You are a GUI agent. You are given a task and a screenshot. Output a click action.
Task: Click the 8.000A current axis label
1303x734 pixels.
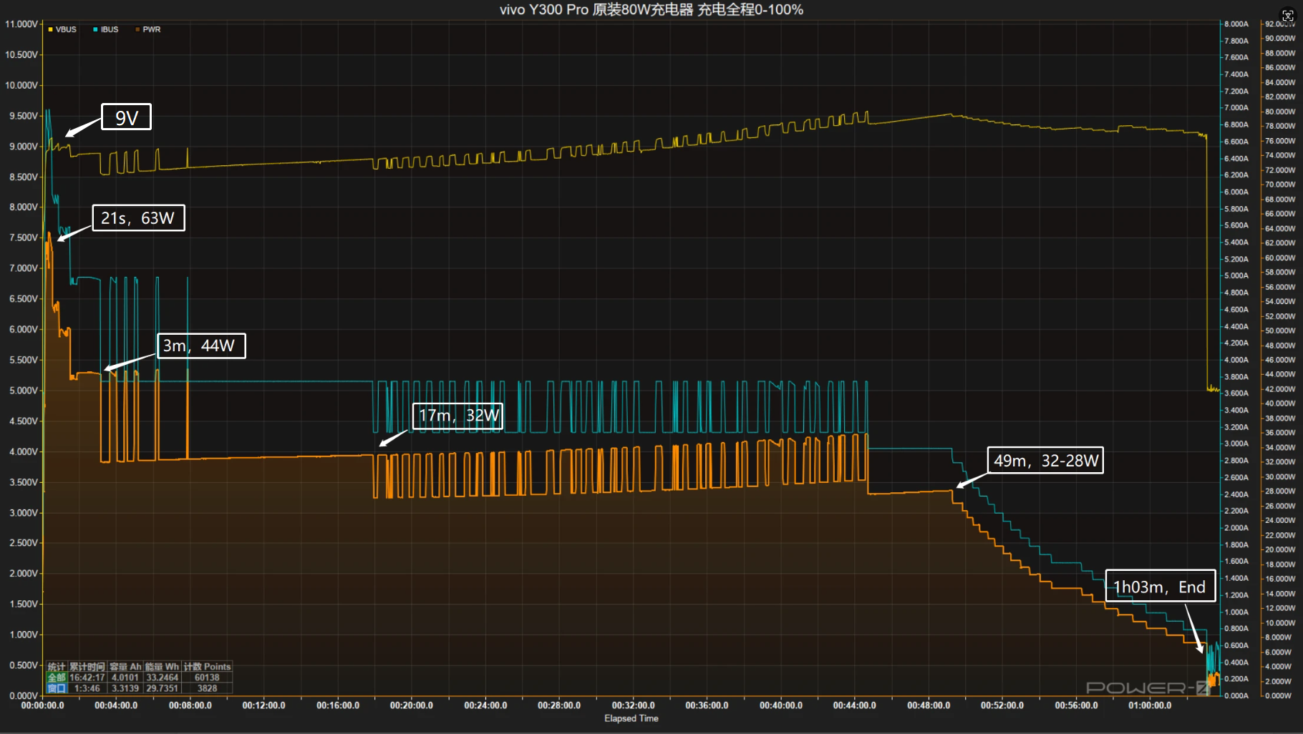pyautogui.click(x=1236, y=24)
